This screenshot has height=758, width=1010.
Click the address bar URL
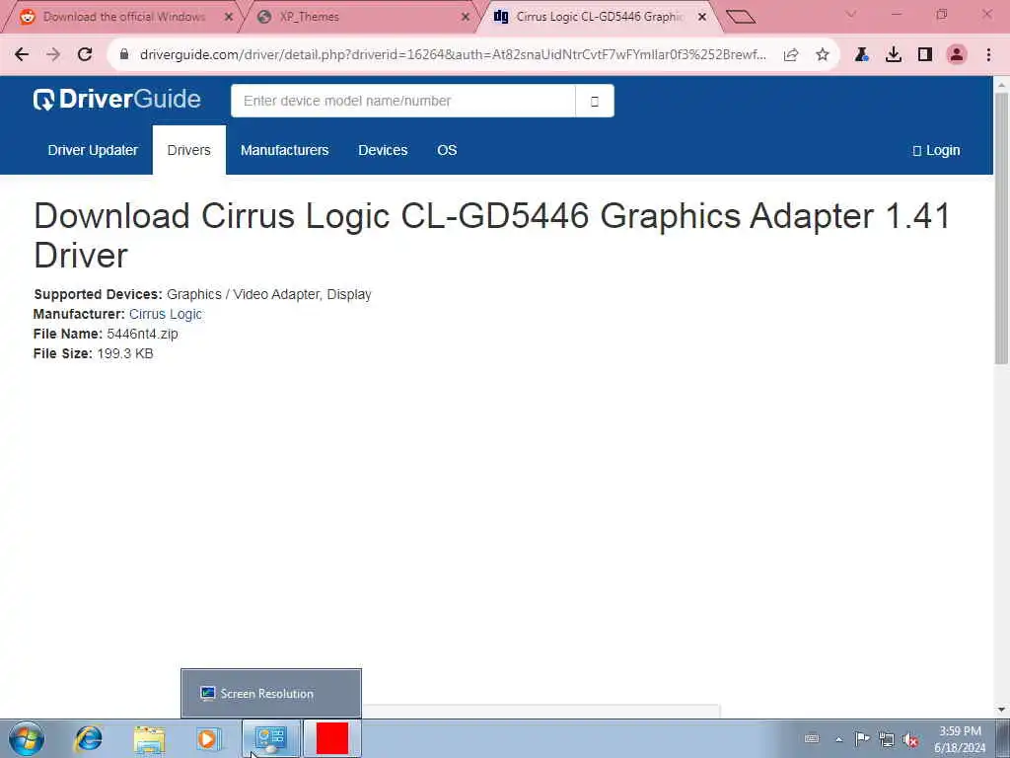coord(453,55)
